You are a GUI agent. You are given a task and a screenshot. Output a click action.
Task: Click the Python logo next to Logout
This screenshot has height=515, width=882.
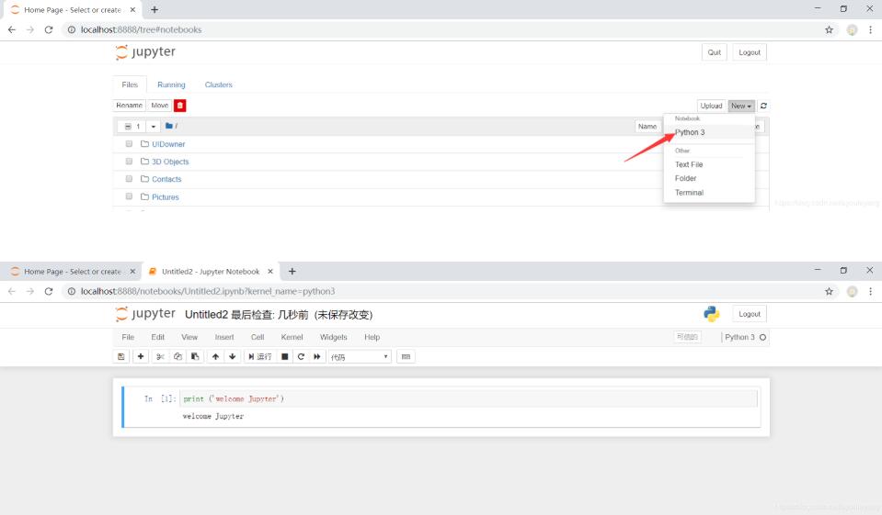(712, 314)
